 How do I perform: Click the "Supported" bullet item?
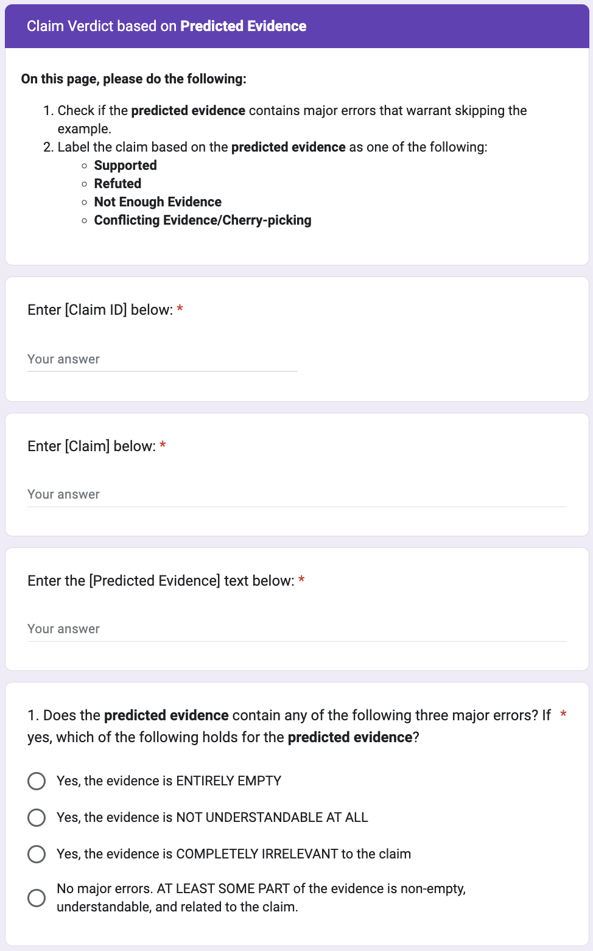click(125, 166)
